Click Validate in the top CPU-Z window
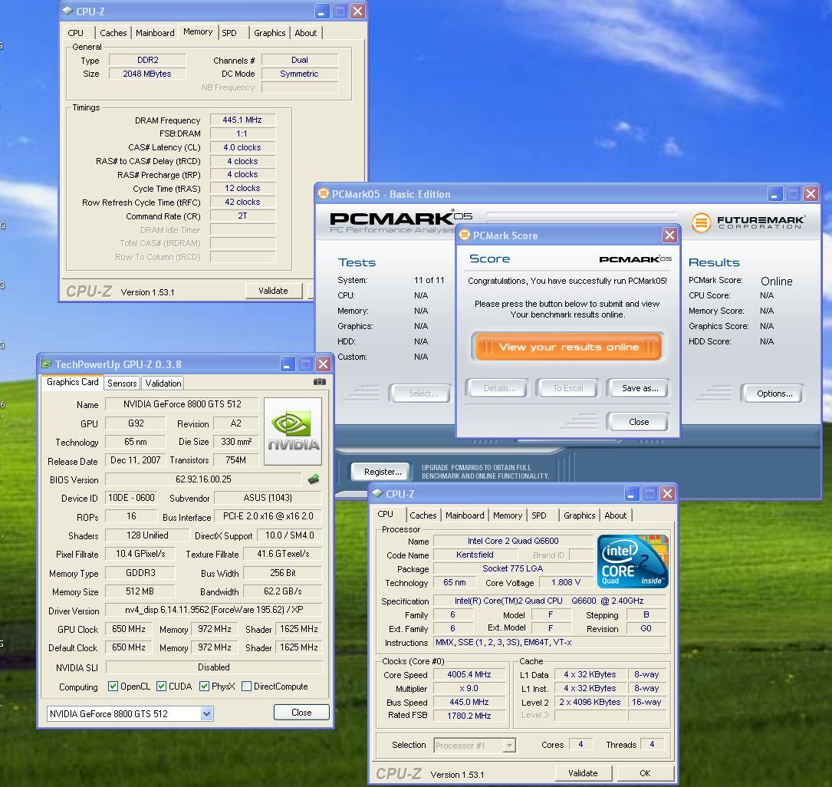The image size is (832, 787). click(x=273, y=291)
